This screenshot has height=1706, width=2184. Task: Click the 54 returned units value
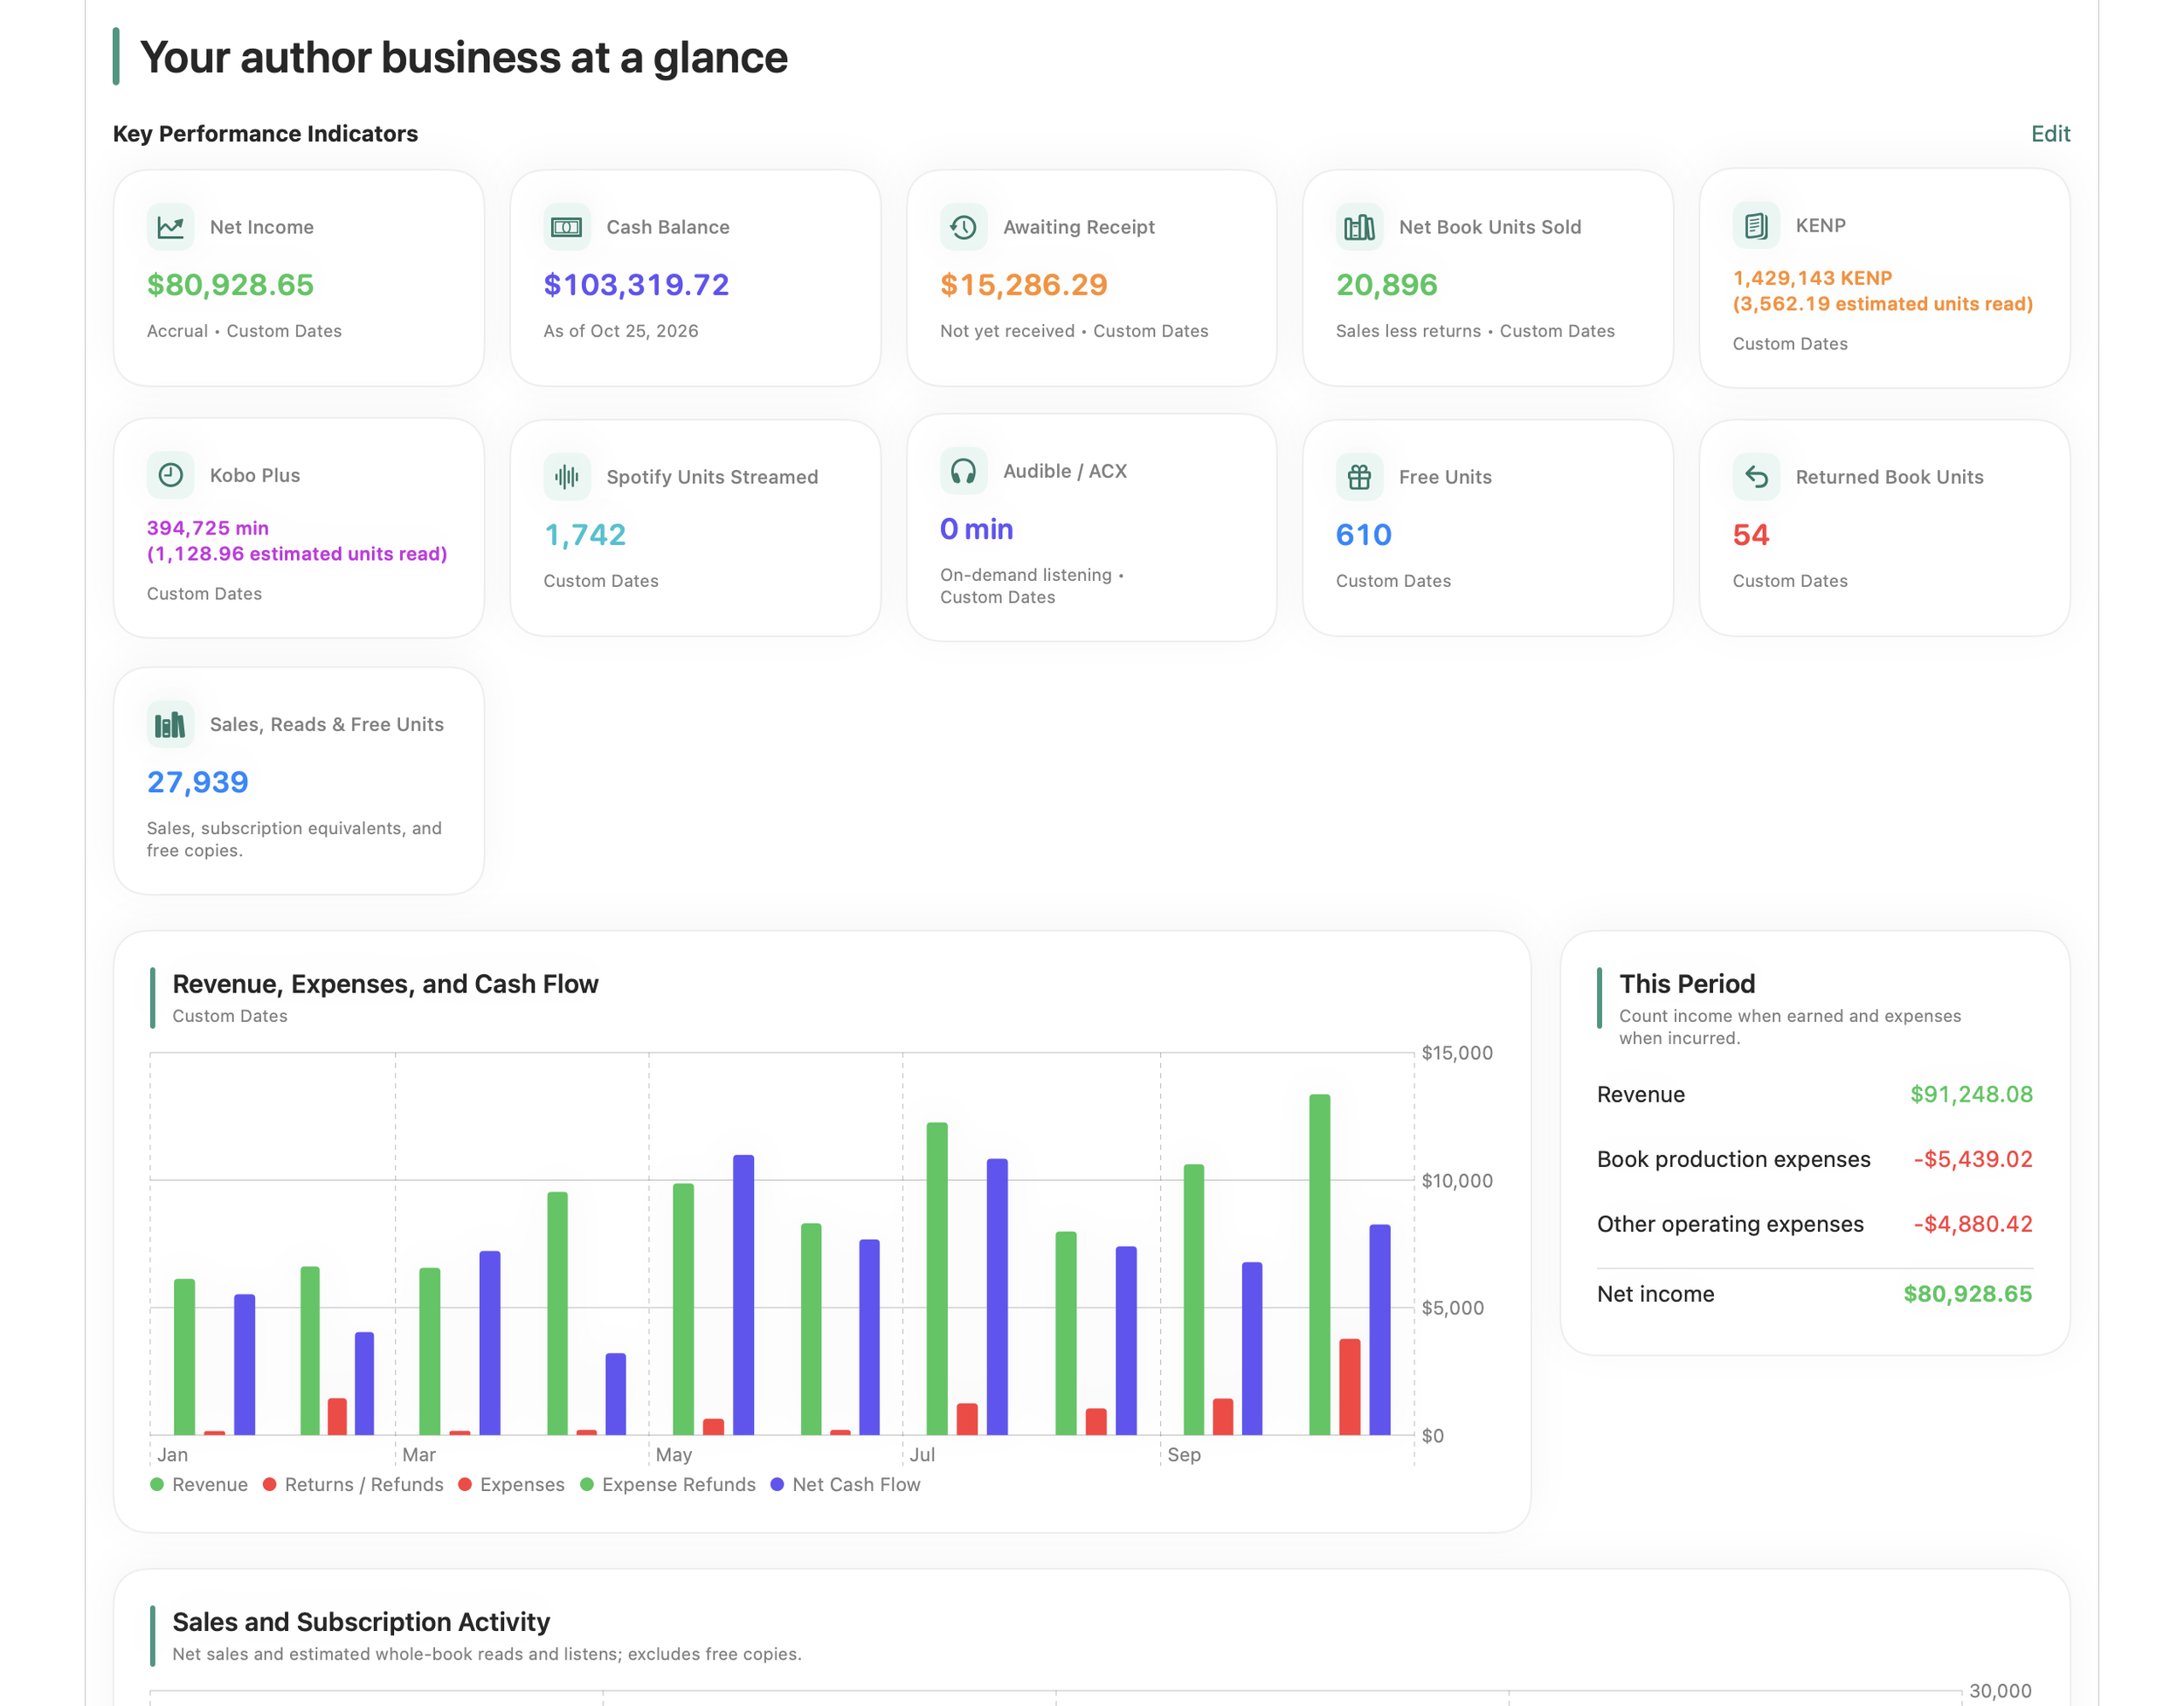[x=1751, y=535]
